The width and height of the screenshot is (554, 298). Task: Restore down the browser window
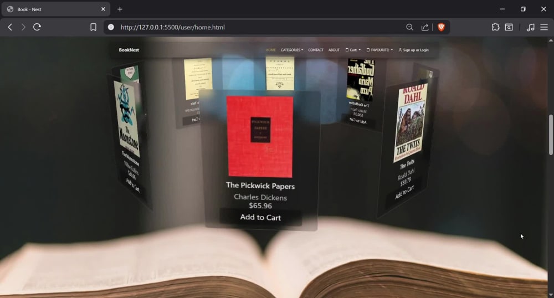(523, 9)
